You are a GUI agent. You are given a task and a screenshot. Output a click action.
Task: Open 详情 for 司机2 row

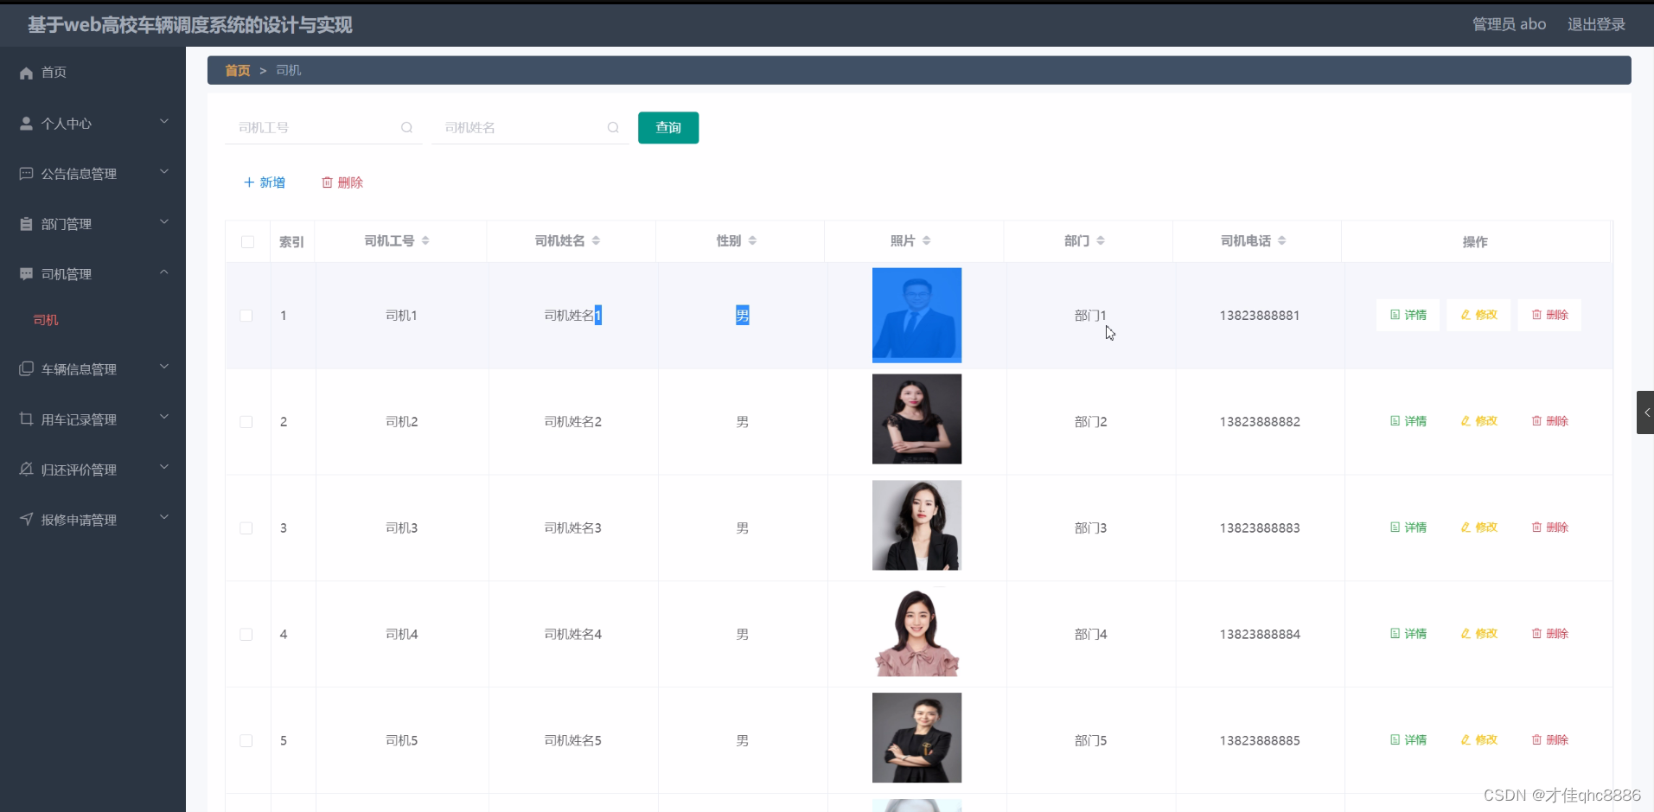[1408, 421]
